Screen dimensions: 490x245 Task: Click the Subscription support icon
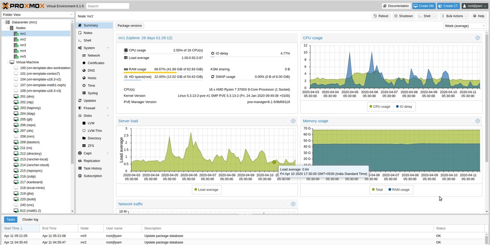click(80, 176)
